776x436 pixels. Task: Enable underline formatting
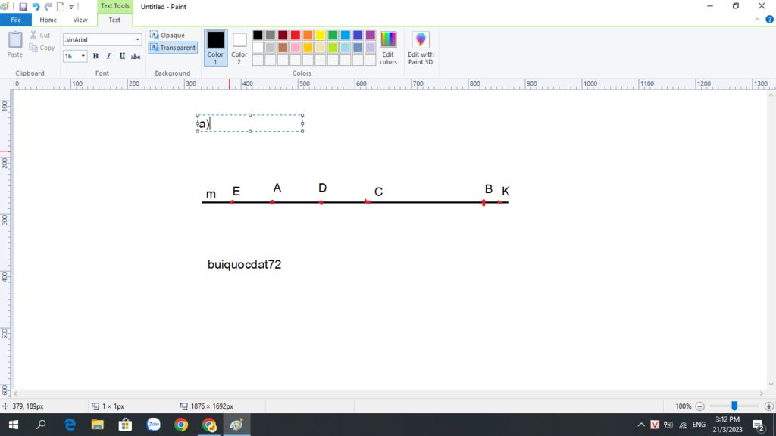pyautogui.click(x=122, y=56)
